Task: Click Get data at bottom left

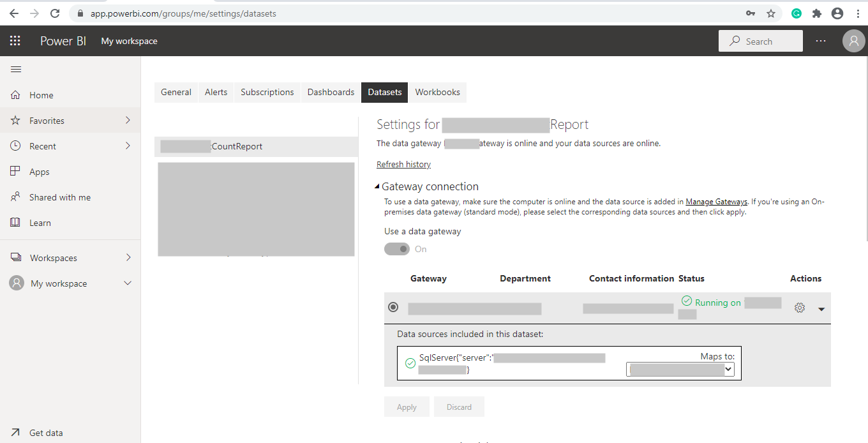Action: click(x=45, y=433)
